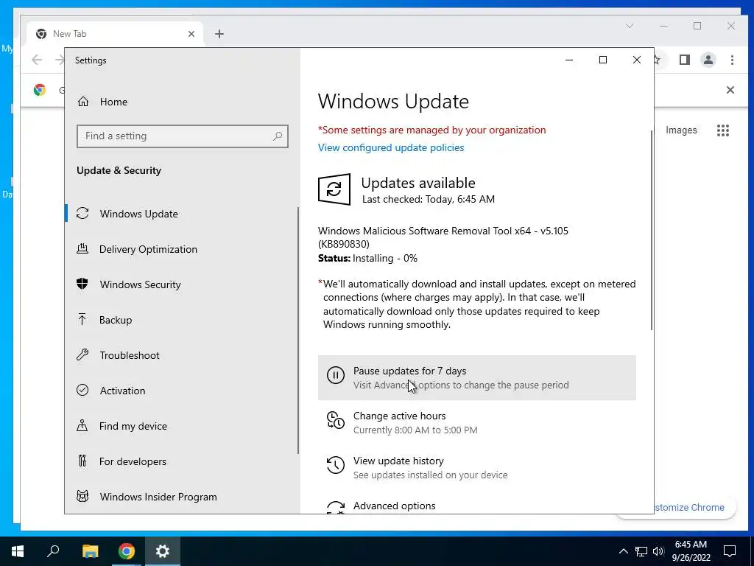This screenshot has height=566, width=754.
Task: Select Delivery Optimization in the sidebar
Action: coord(182,249)
